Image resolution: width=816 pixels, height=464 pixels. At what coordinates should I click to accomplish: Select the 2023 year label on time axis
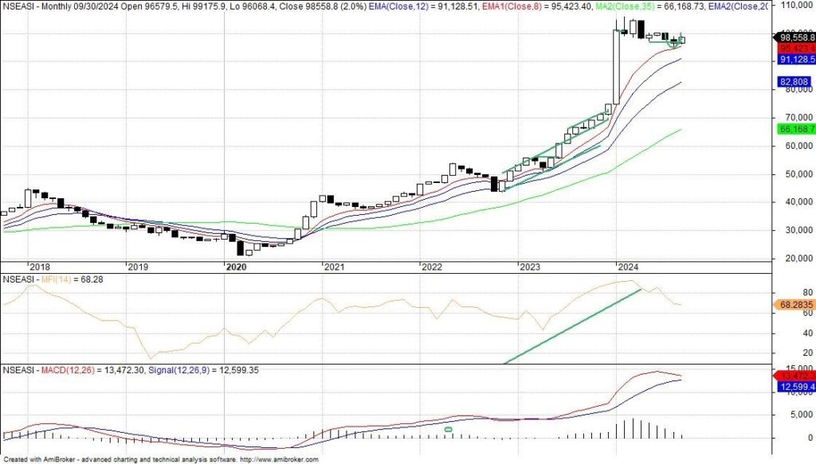click(529, 267)
